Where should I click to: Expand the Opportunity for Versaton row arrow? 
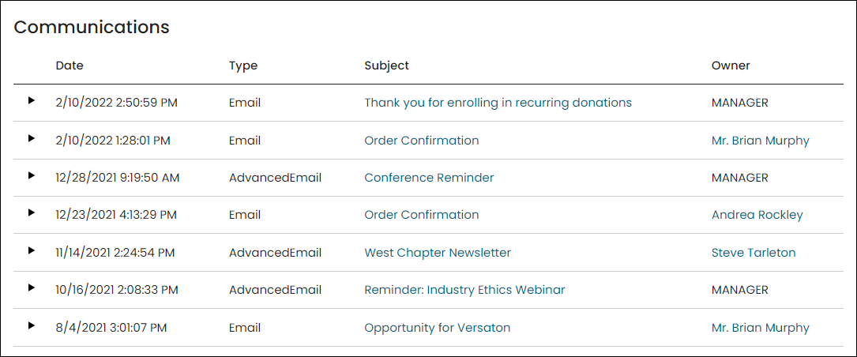[x=31, y=325]
